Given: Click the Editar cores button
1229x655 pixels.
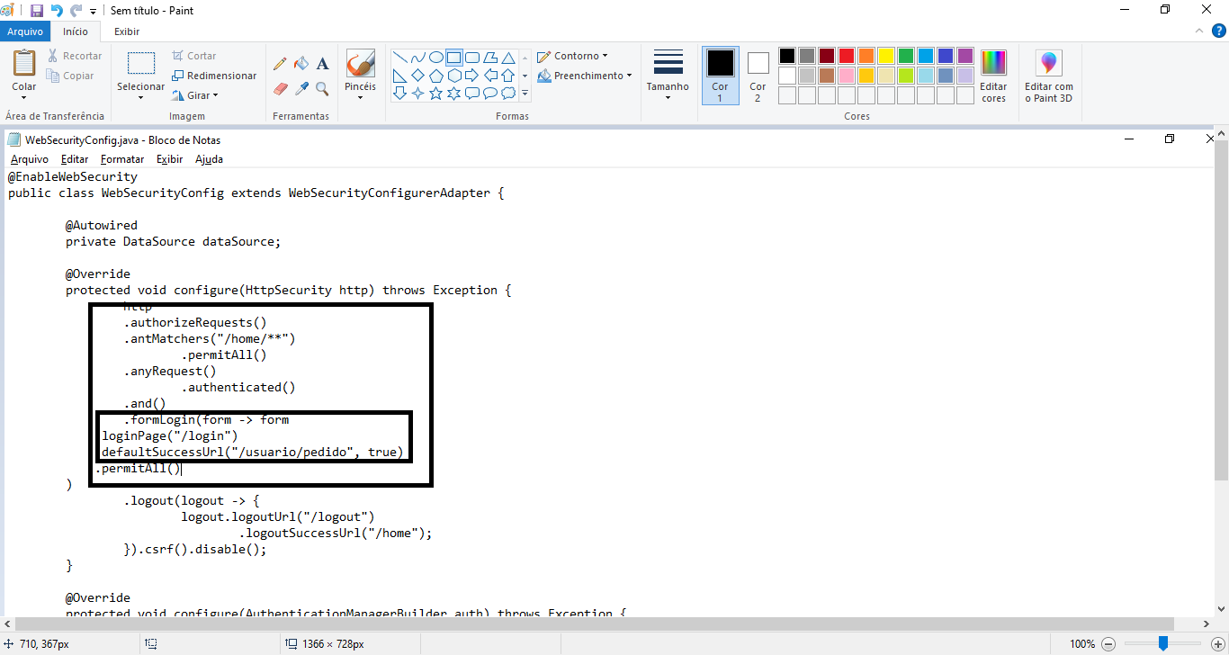Looking at the screenshot, I should (994, 76).
